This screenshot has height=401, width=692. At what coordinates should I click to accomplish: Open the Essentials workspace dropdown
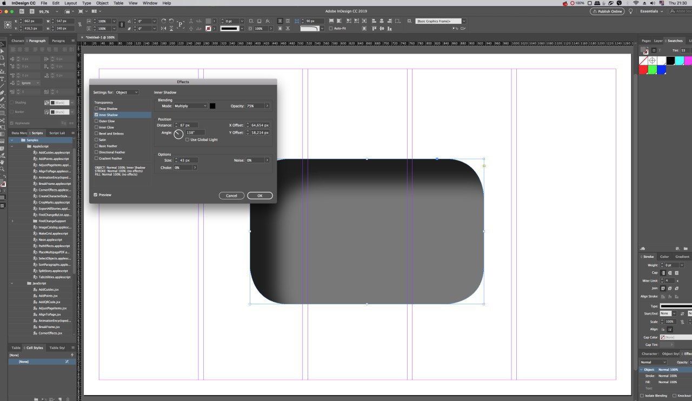[x=652, y=11]
